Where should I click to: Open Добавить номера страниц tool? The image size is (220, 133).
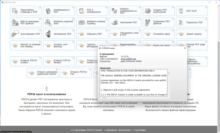pyautogui.click(x=92, y=23)
